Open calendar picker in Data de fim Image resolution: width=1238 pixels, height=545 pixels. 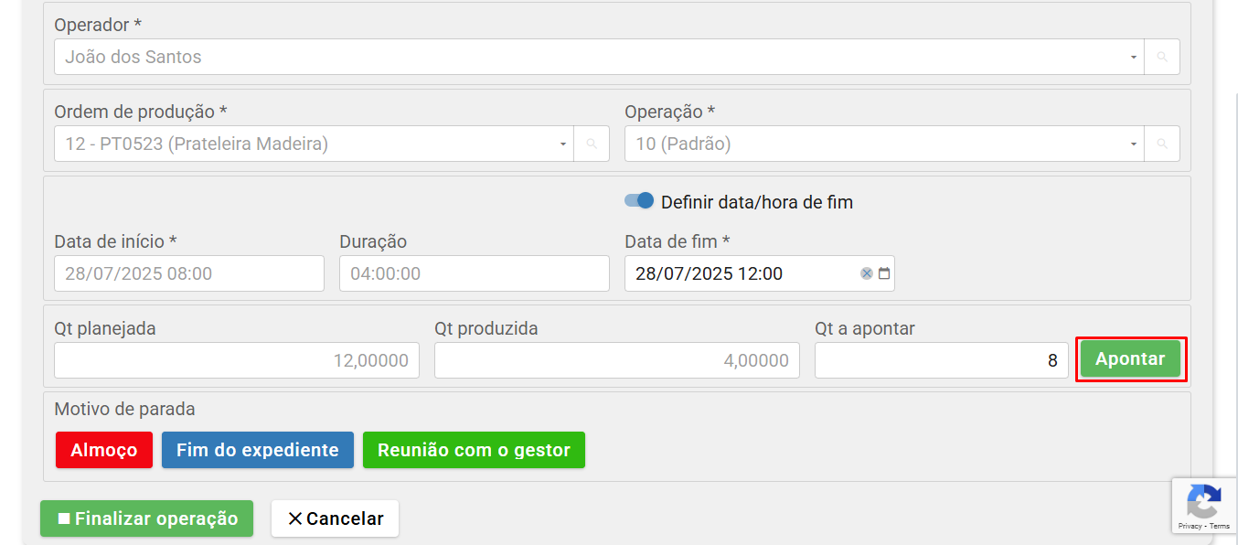(884, 273)
